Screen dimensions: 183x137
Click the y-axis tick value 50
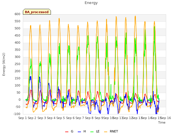coord(18,92)
